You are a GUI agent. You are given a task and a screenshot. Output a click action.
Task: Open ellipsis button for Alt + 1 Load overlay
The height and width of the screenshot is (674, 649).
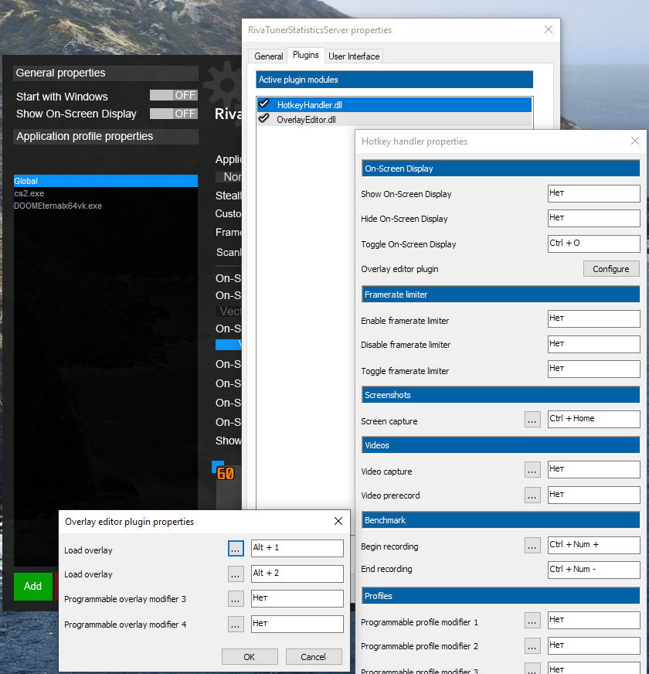click(236, 549)
